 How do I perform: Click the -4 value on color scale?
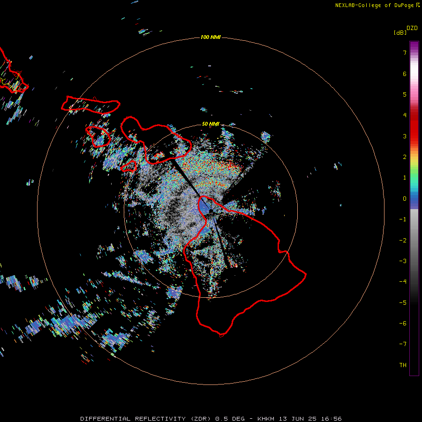click(x=403, y=282)
